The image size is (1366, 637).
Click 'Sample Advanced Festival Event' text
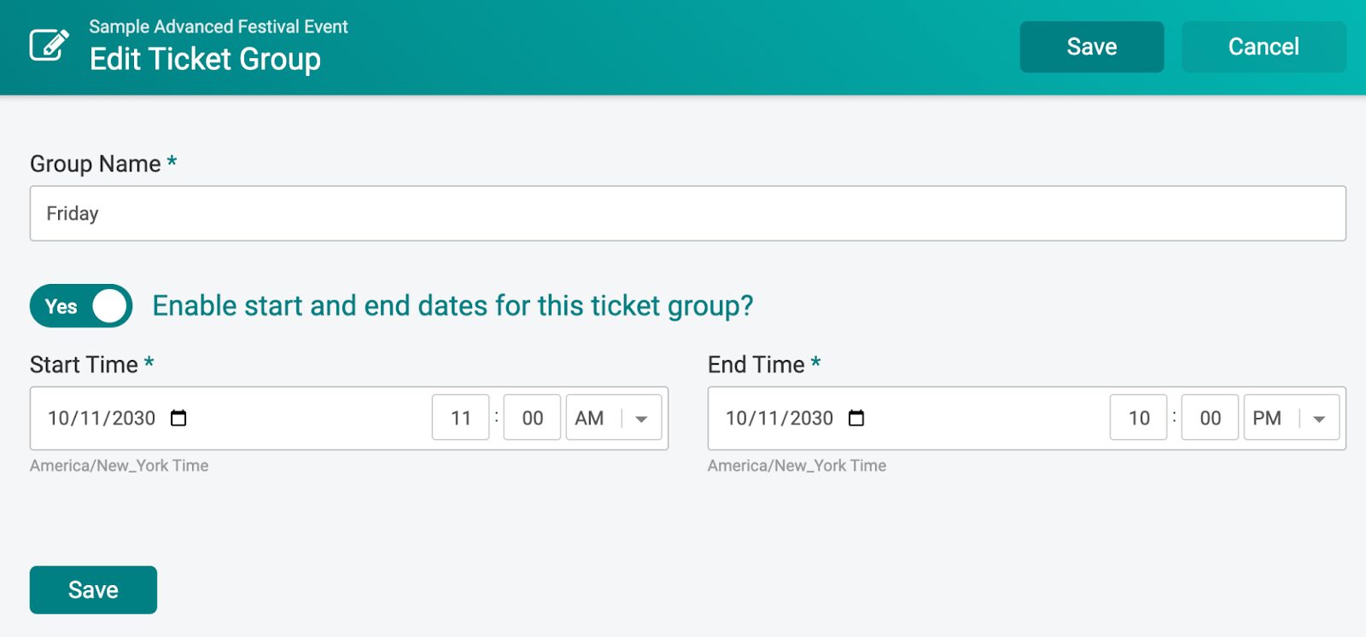coord(218,26)
